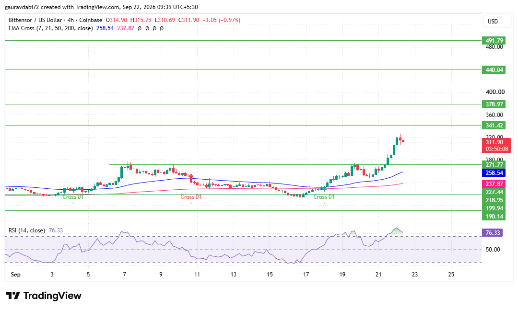Click the RSI (14, close) legend
The width and height of the screenshot is (518, 310).
27,230
